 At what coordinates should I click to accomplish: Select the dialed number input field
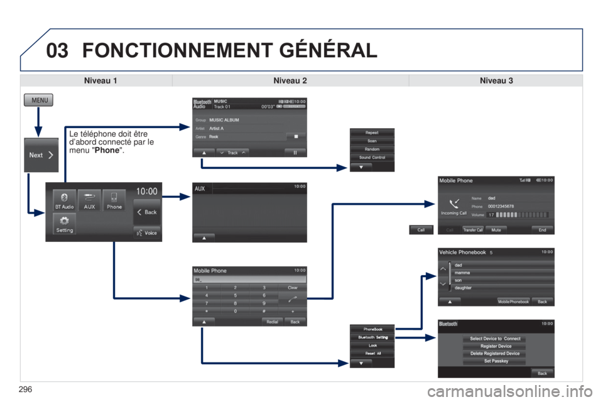pyautogui.click(x=249, y=280)
